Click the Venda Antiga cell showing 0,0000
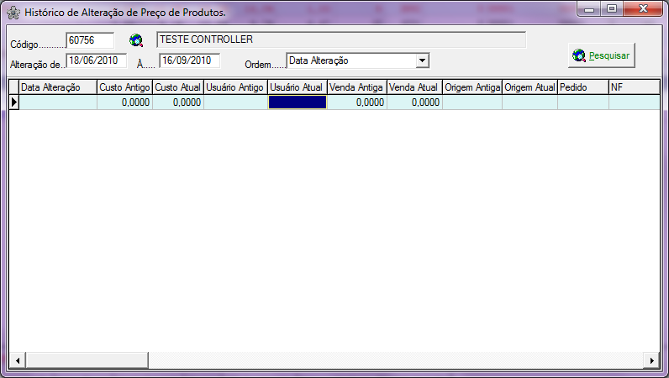This screenshot has width=669, height=378. coord(357,102)
